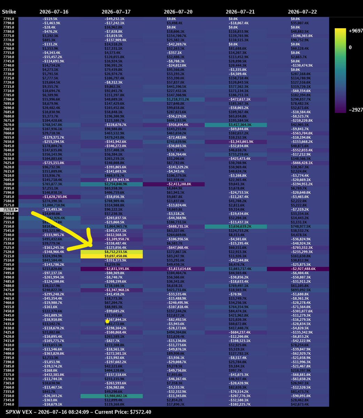Select the 2026-07-20 expiry column header
Screen dimensions: 363x418
coord(178,12)
